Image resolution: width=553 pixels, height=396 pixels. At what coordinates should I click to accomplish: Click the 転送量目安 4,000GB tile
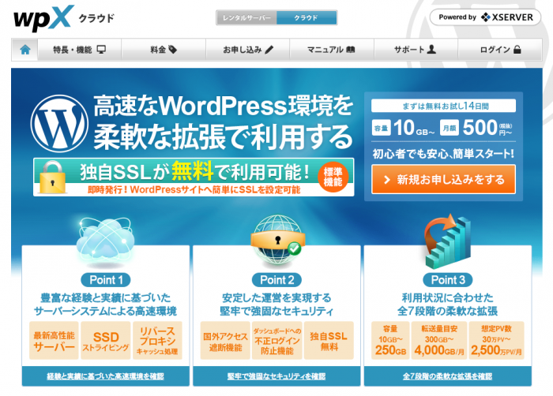439,340
